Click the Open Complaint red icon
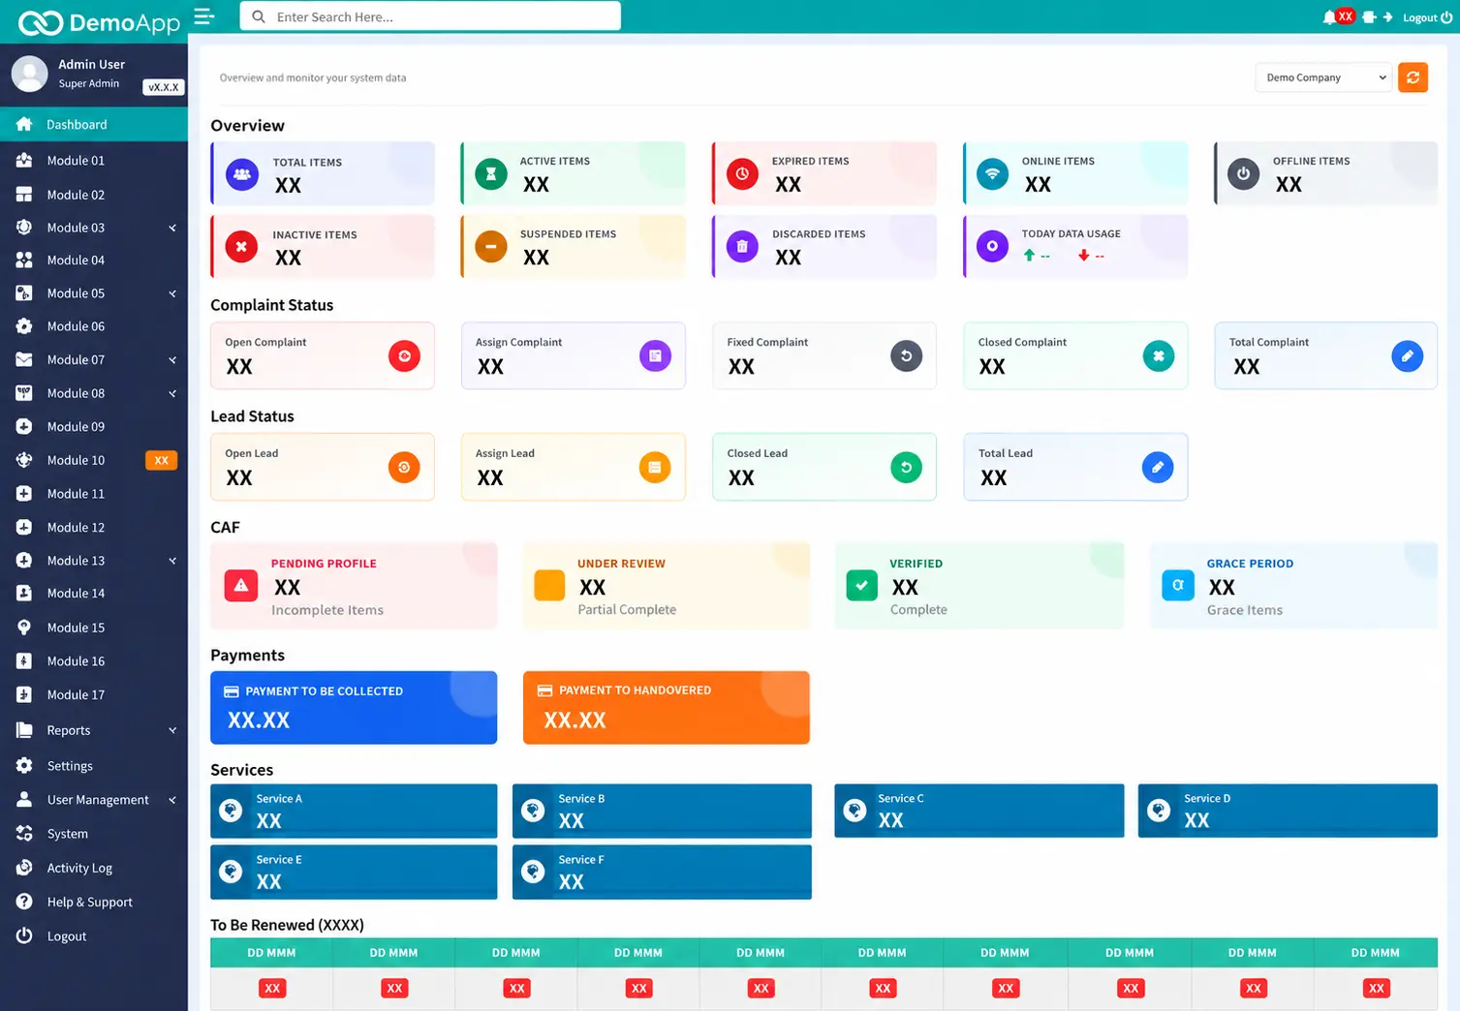Image resolution: width=1460 pixels, height=1011 pixels. pyautogui.click(x=404, y=356)
